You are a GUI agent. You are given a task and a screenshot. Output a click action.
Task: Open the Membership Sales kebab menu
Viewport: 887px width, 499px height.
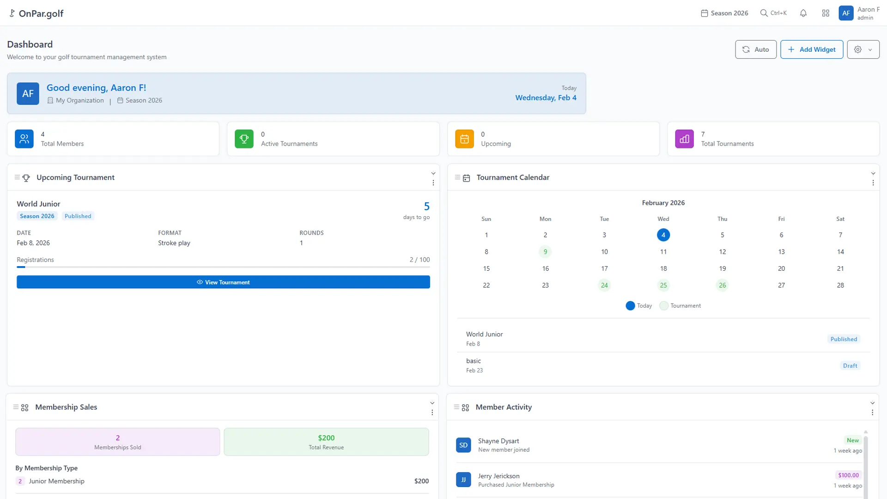click(x=432, y=413)
